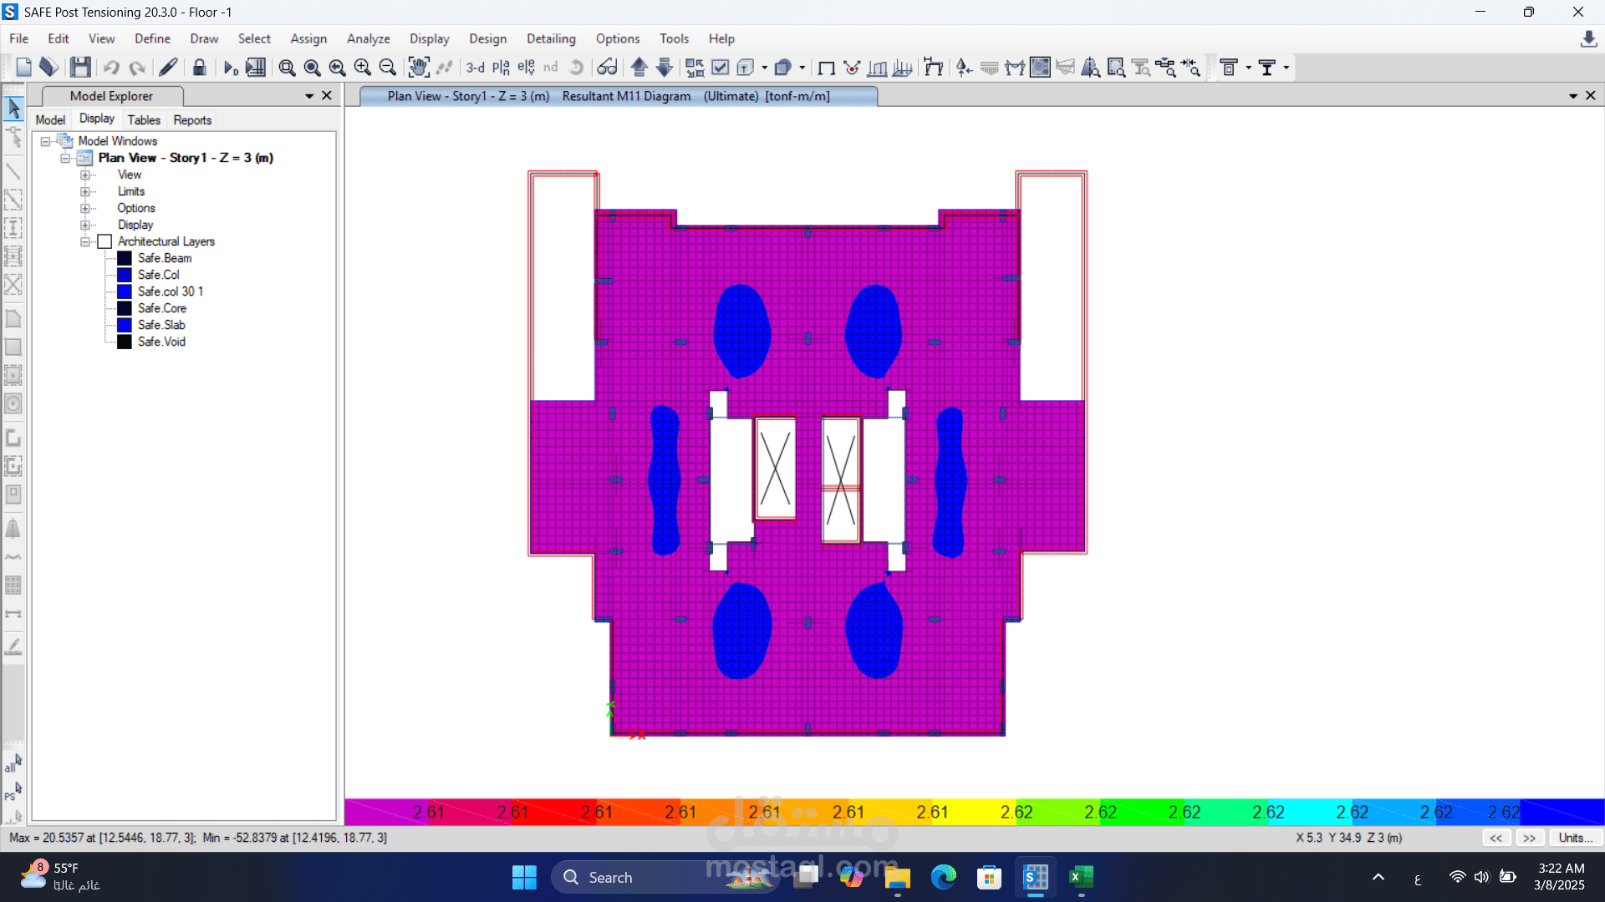Screen dimensions: 1605x902
Task: Click the Units... button
Action: click(1576, 838)
